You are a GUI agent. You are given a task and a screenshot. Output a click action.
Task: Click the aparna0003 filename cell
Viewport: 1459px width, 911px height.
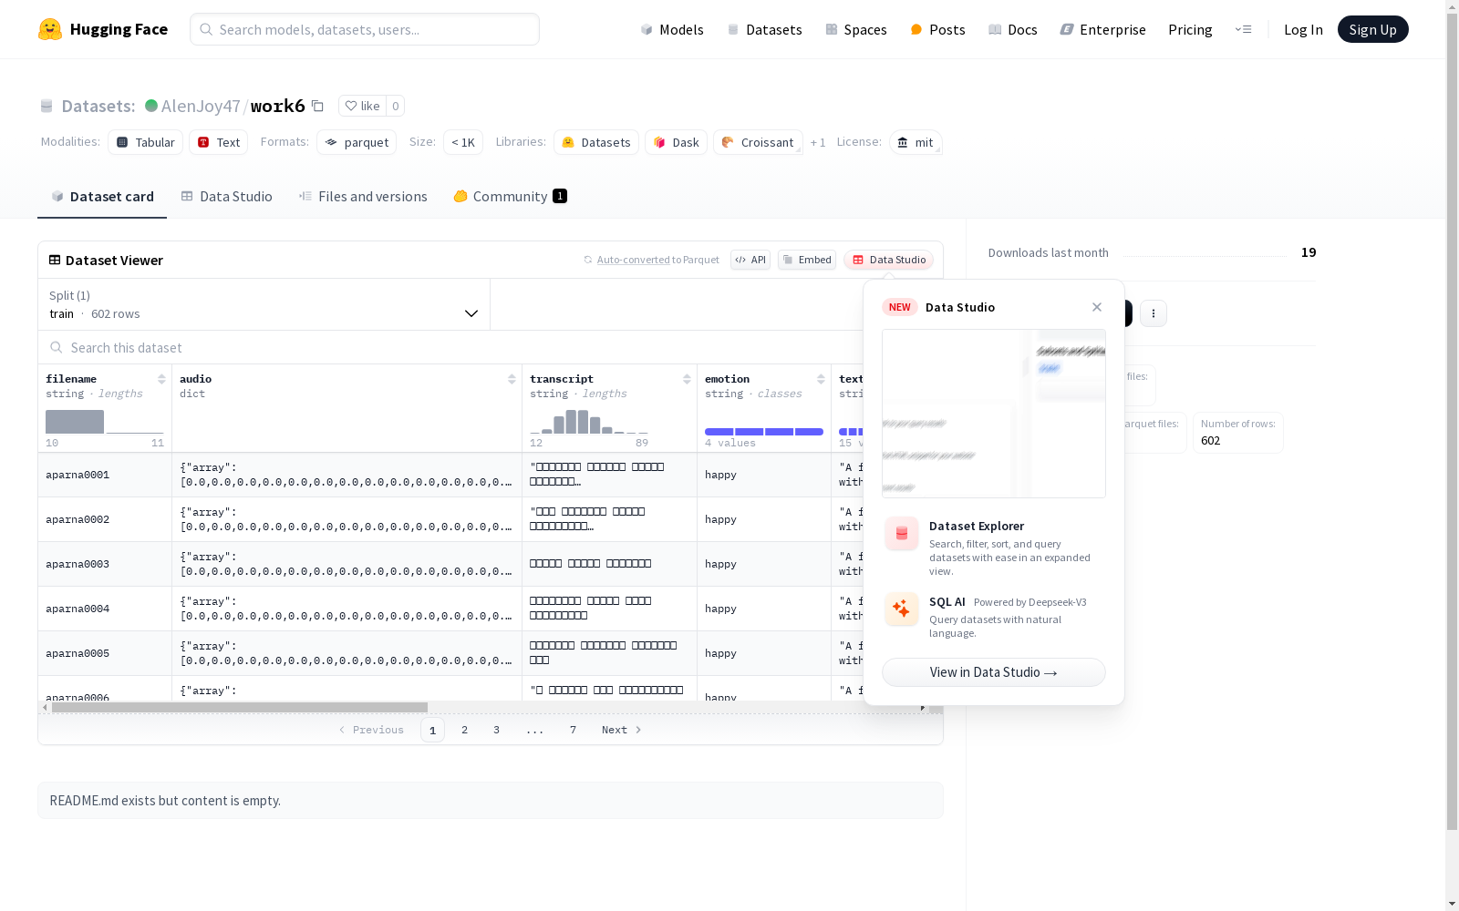(105, 564)
